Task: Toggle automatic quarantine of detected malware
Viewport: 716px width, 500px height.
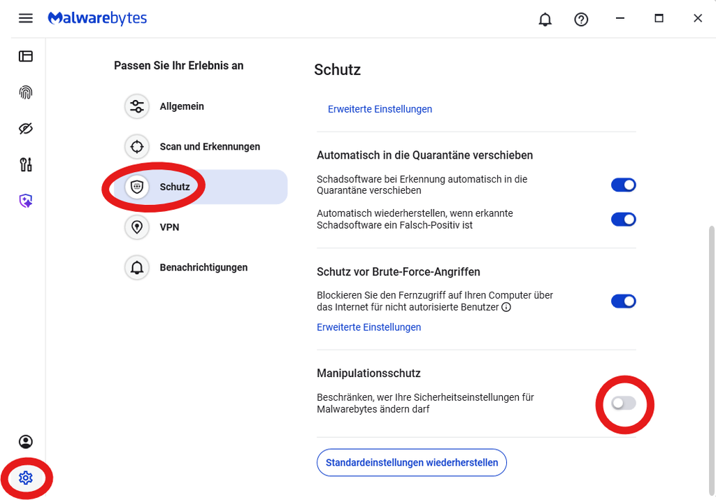Action: pos(623,185)
